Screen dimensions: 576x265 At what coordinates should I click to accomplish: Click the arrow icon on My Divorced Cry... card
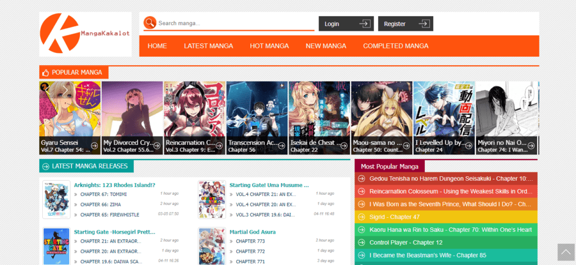[157, 145]
